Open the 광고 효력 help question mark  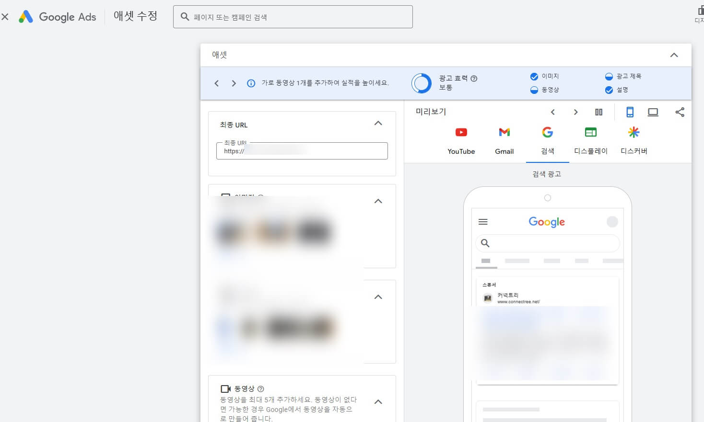pyautogui.click(x=474, y=79)
